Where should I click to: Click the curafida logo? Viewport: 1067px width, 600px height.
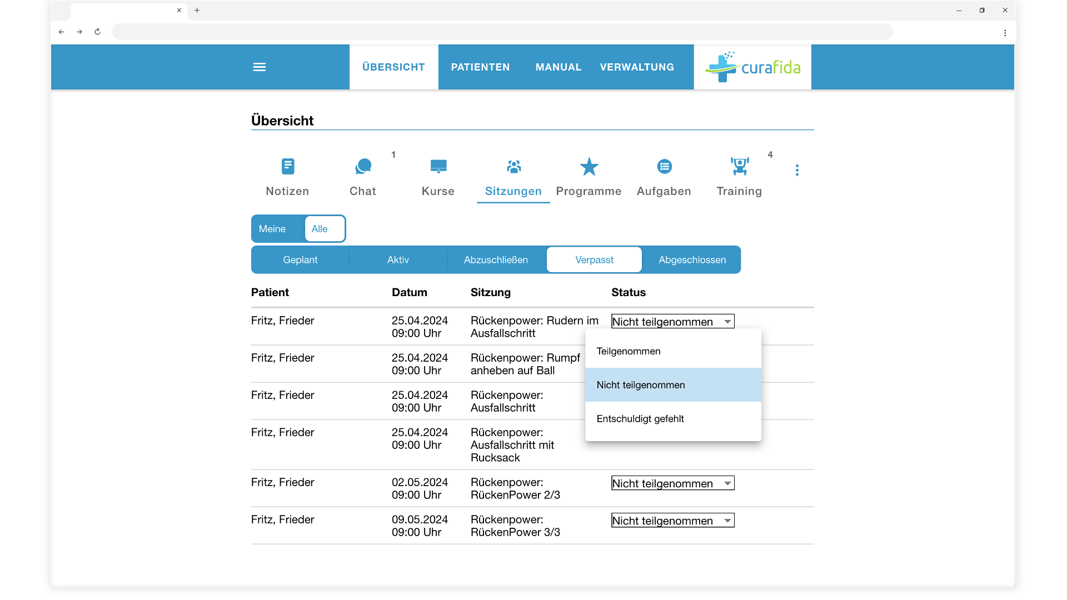click(752, 67)
